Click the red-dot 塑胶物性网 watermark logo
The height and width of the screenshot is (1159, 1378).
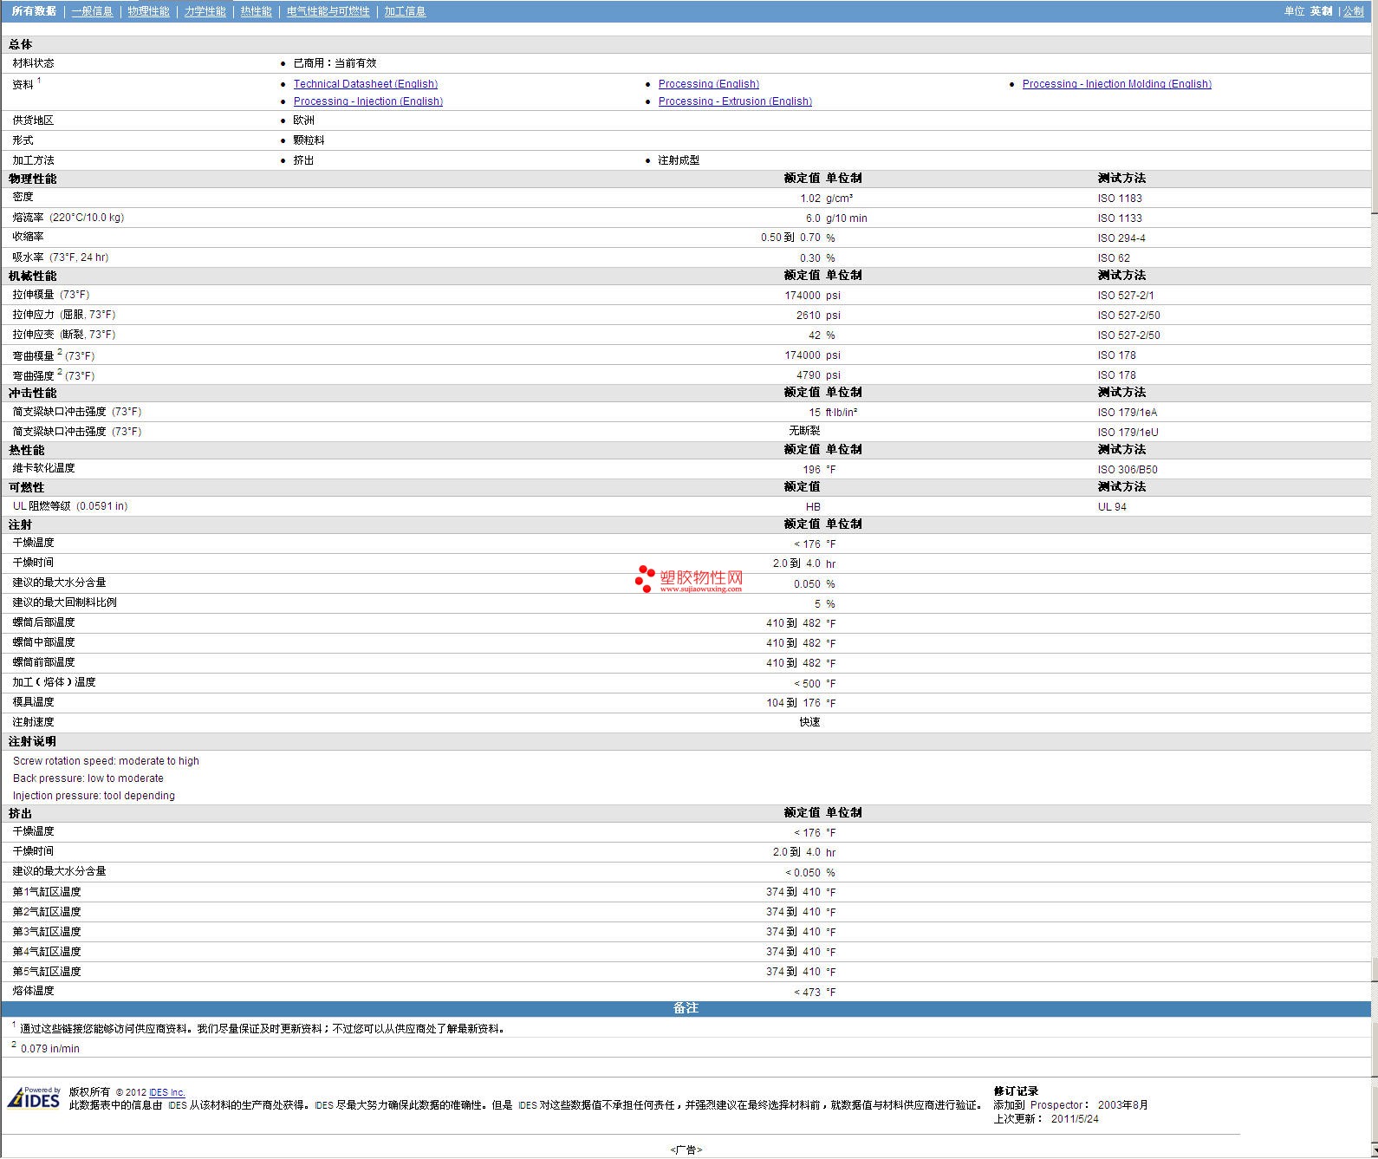coord(689,579)
